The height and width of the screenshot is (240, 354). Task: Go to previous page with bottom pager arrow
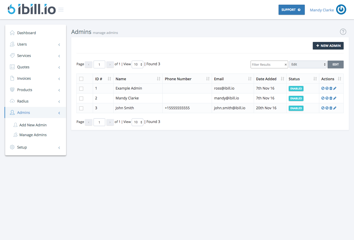(x=89, y=122)
